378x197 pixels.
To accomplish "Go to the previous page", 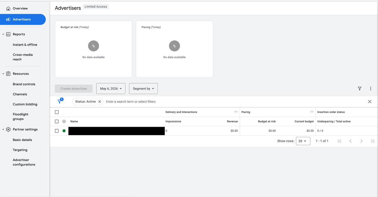I will [x=351, y=141].
